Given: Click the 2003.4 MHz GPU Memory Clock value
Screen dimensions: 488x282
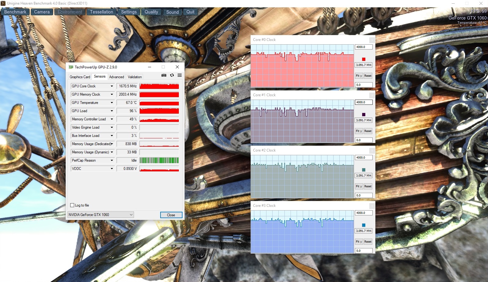Looking at the screenshot, I should coord(127,94).
